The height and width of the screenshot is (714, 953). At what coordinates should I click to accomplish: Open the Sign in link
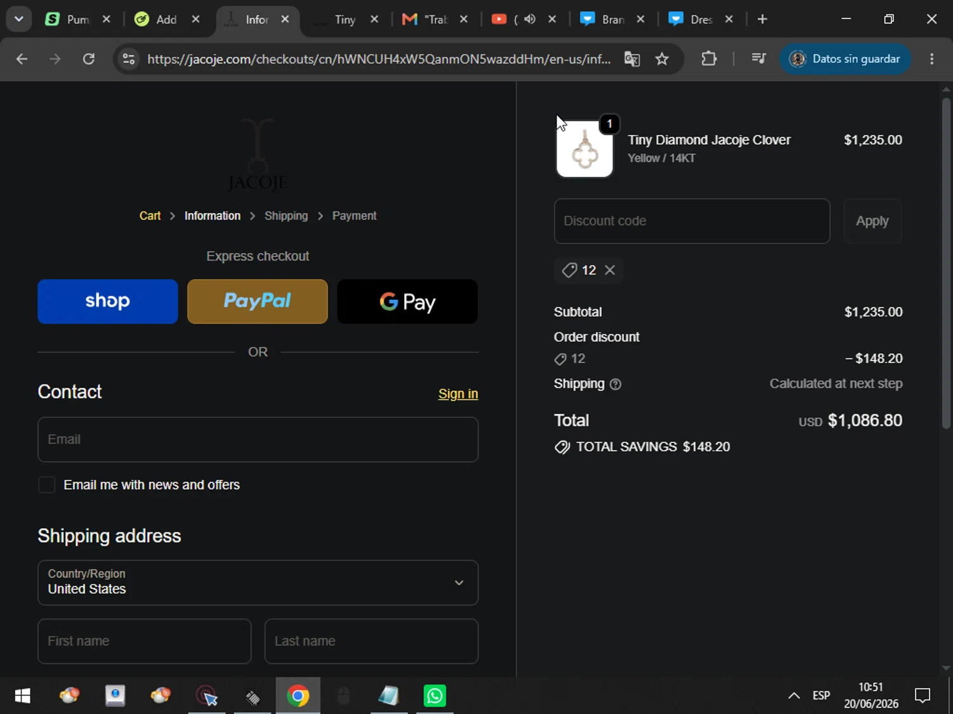pos(458,393)
